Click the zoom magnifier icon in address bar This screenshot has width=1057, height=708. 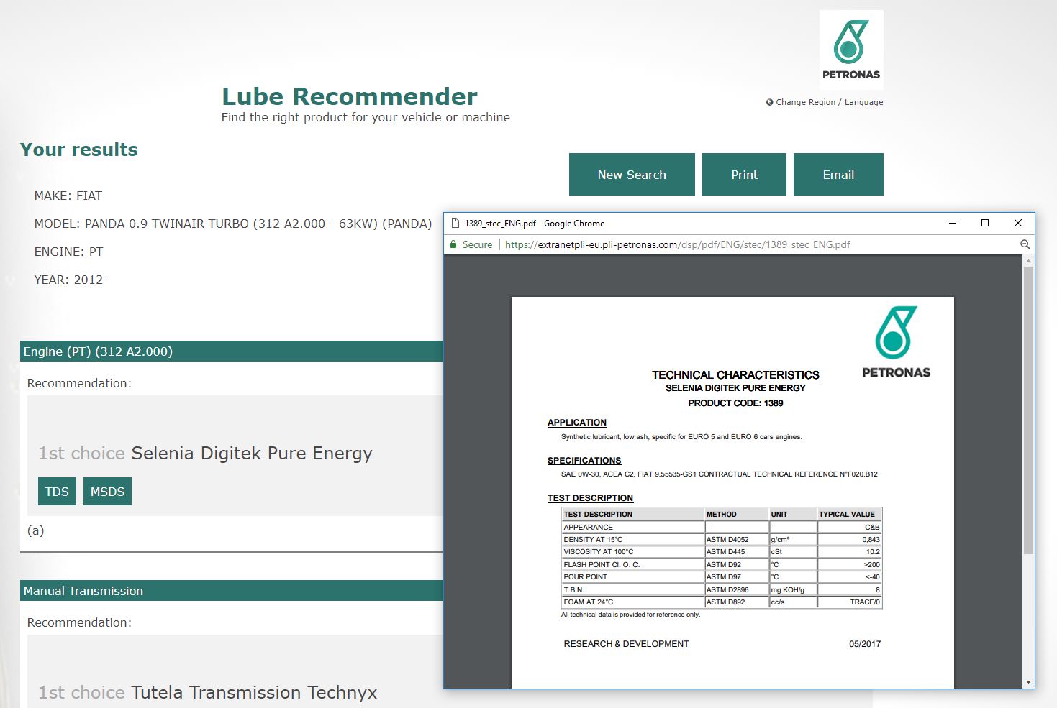tap(1025, 244)
